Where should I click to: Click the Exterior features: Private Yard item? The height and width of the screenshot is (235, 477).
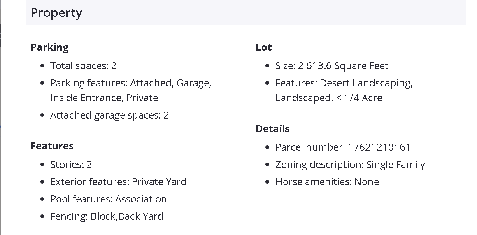[118, 182]
